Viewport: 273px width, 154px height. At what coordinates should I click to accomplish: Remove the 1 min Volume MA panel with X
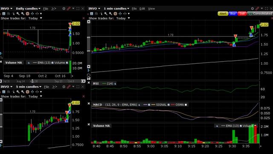[x=89, y=124]
